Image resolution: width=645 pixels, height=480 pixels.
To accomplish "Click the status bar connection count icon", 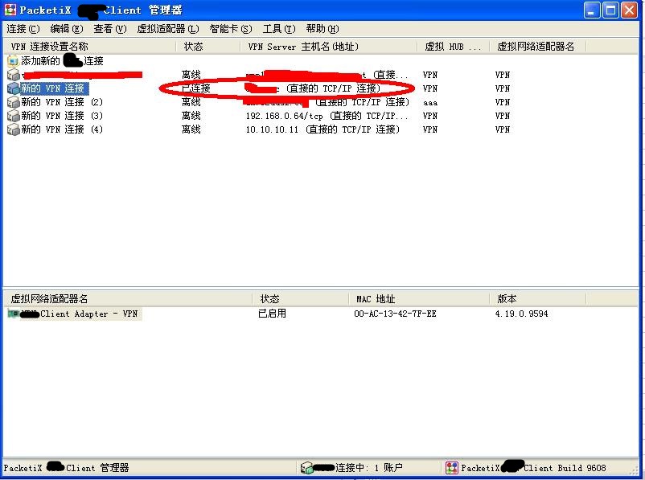I will pyautogui.click(x=306, y=468).
